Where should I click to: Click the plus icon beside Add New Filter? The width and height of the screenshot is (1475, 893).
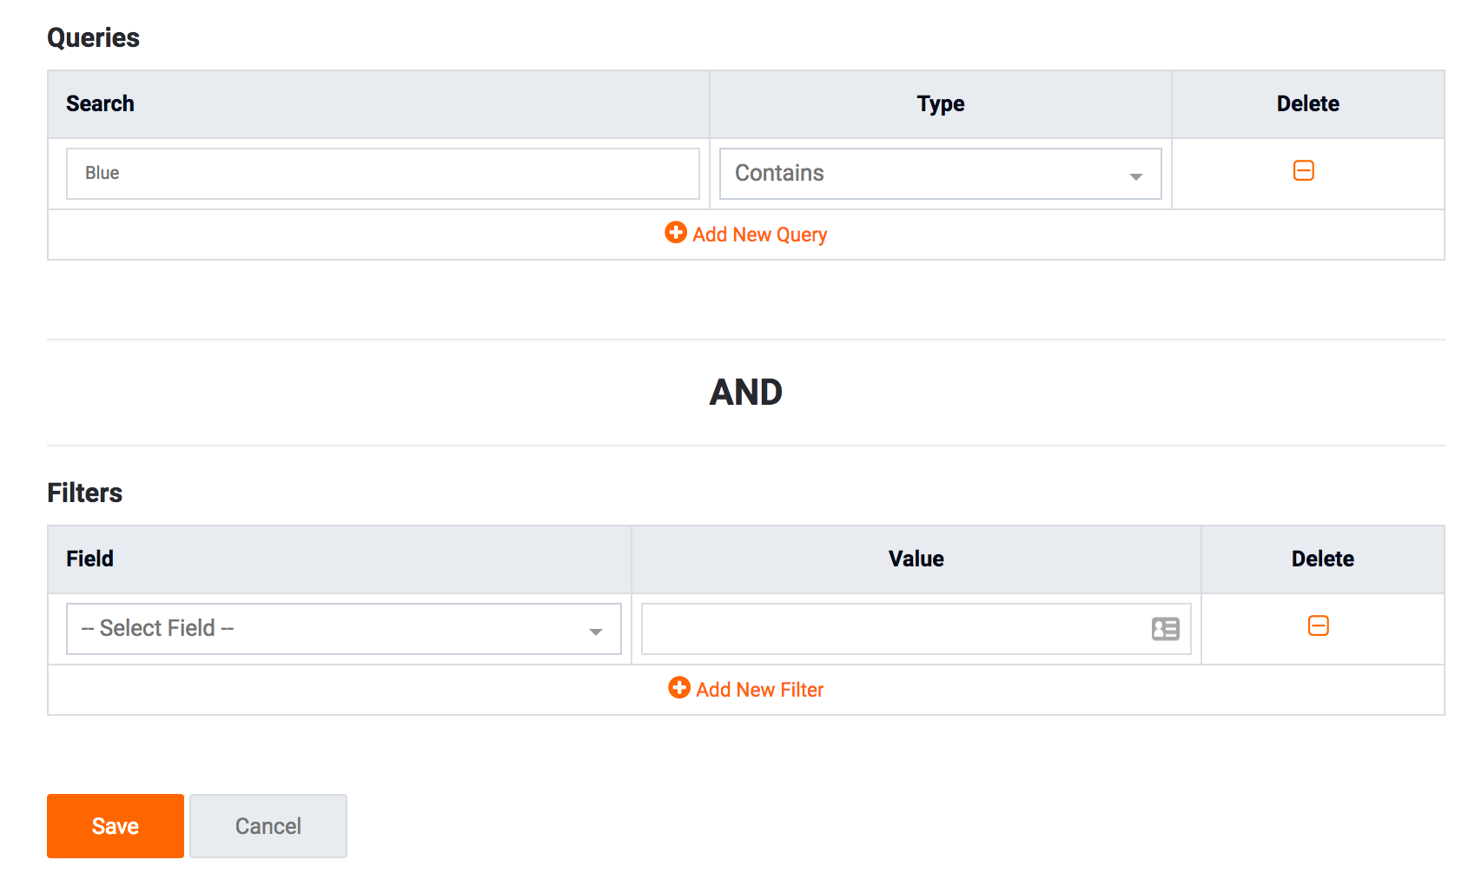(679, 688)
